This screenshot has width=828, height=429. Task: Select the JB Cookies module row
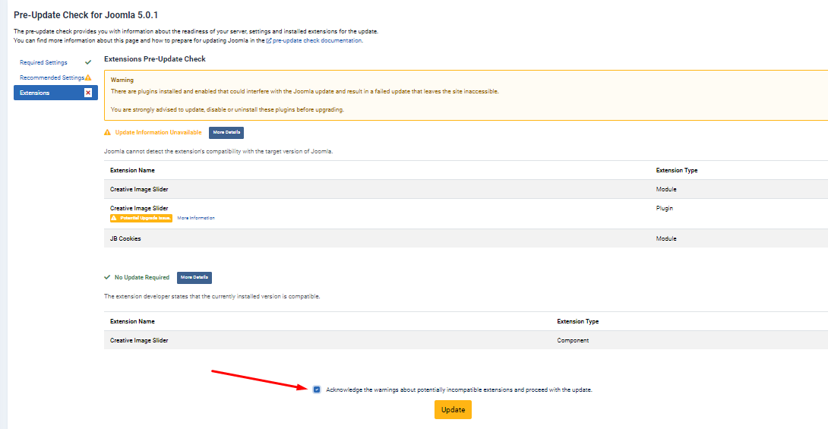[125, 238]
